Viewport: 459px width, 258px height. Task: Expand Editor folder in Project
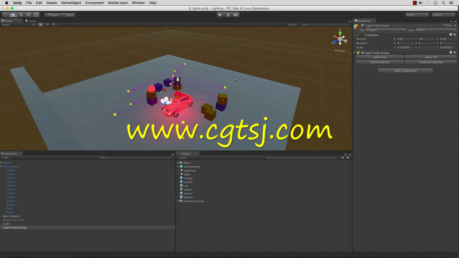(178, 163)
